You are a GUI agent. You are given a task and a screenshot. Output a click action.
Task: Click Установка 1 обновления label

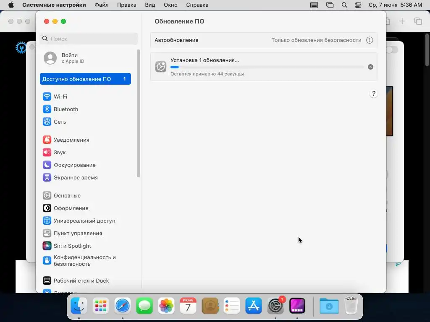[205, 60]
